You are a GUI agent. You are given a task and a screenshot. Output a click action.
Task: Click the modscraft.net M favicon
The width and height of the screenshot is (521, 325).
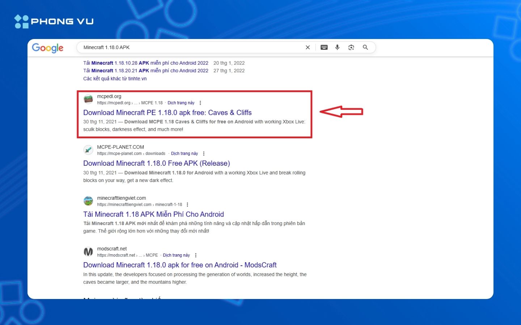pos(88,252)
